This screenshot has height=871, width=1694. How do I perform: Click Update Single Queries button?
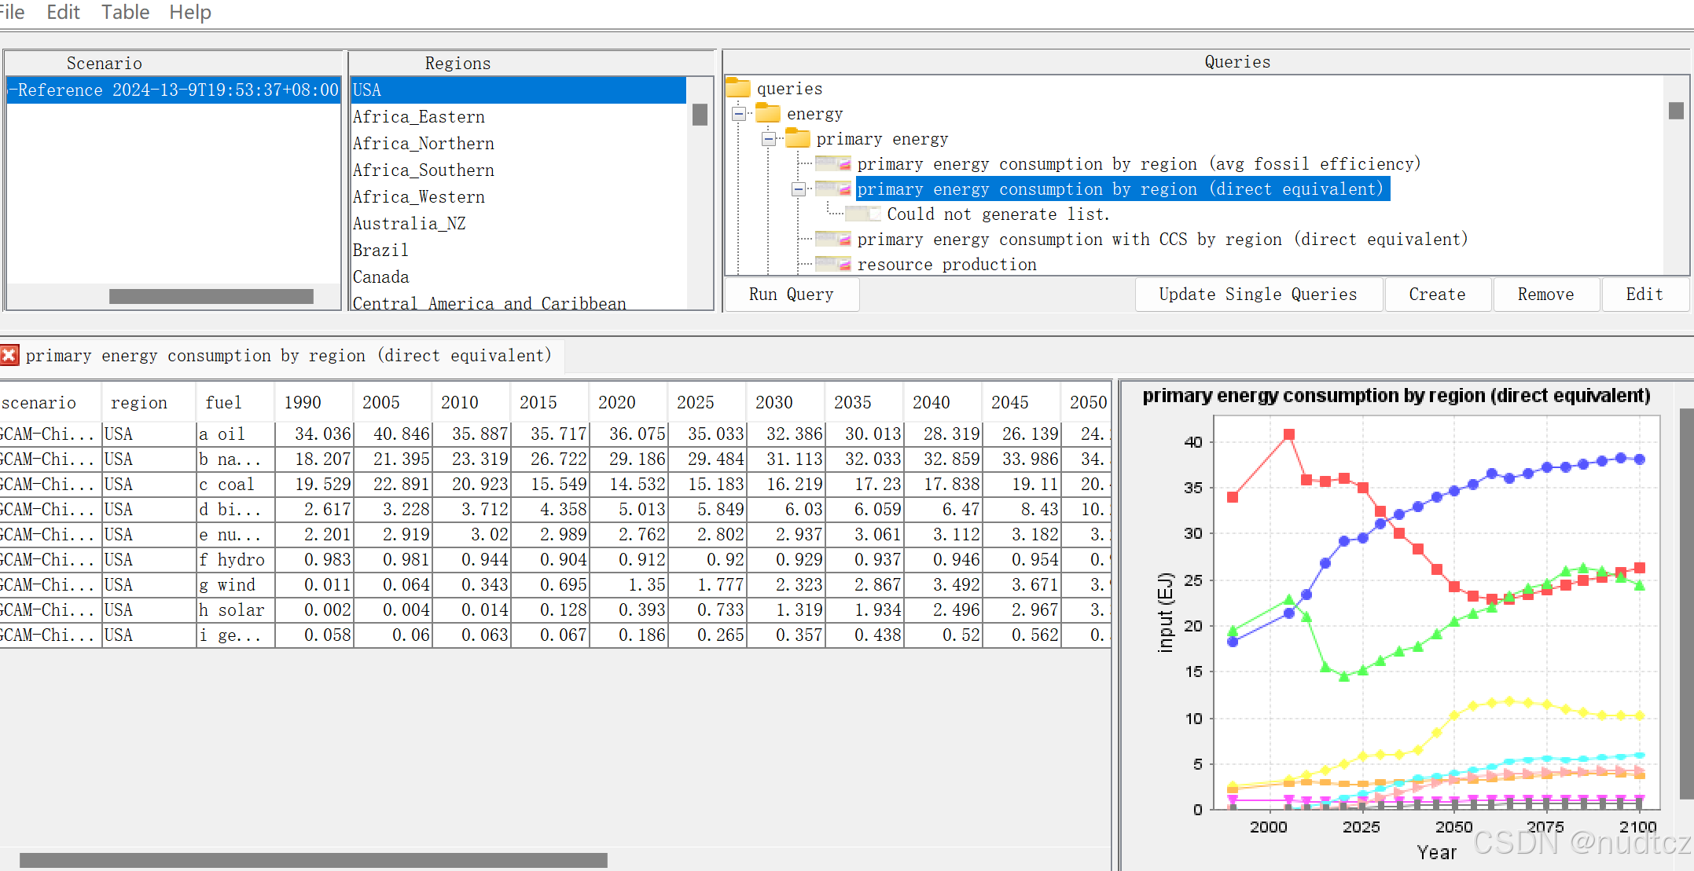[x=1258, y=295]
